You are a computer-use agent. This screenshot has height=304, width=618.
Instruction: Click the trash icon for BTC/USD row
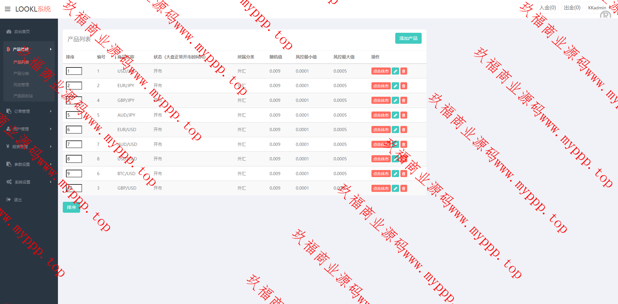[x=404, y=174]
